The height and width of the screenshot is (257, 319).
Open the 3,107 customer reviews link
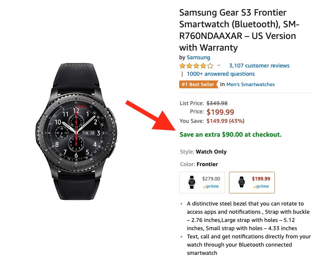(259, 66)
